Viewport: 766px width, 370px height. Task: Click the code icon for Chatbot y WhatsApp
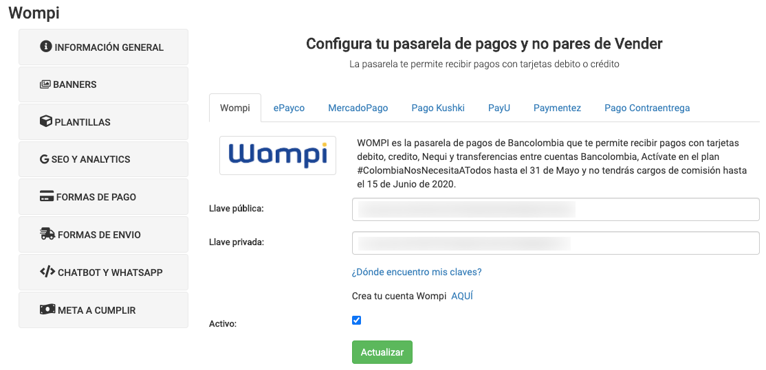click(x=47, y=272)
